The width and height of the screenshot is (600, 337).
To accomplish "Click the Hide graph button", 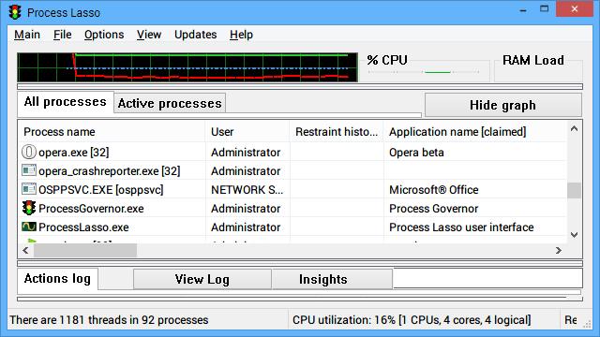I will 502,105.
